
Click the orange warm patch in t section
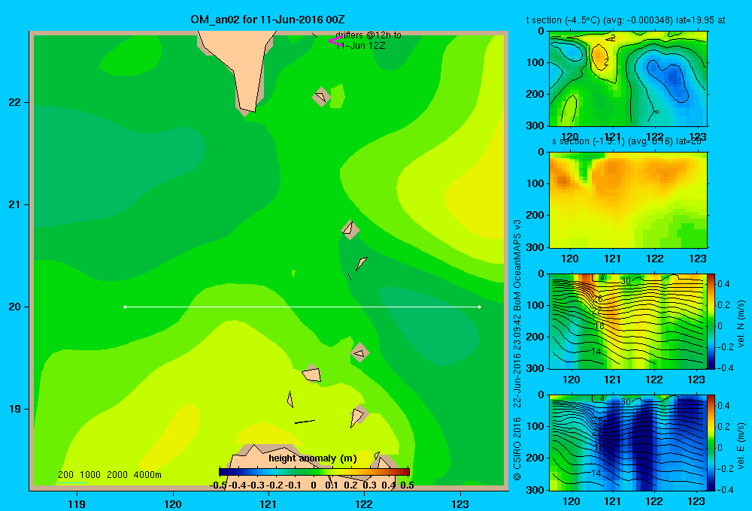coord(599,56)
